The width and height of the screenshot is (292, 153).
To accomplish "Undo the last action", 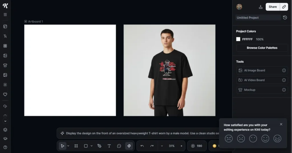I will 142,146.
